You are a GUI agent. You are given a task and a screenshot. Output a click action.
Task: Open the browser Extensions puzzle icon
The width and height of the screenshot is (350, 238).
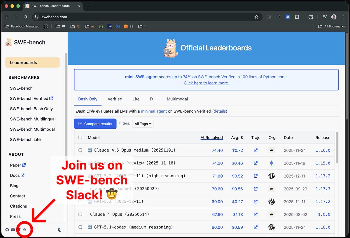click(297, 17)
